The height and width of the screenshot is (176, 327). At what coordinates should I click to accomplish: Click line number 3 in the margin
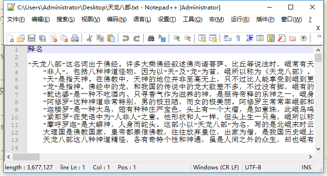pos(16,65)
